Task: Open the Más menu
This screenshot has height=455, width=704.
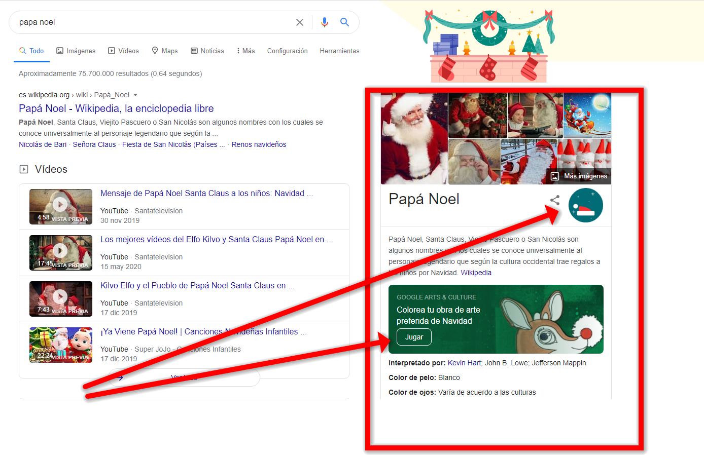Action: pos(246,51)
